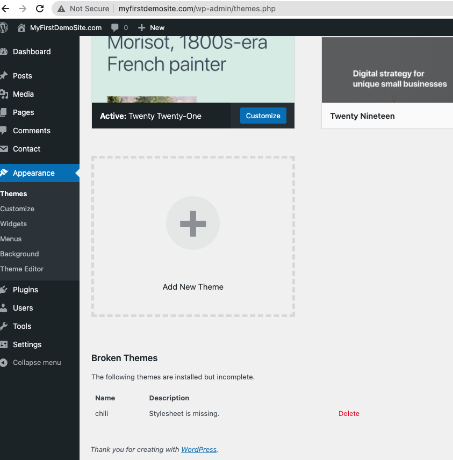The width and height of the screenshot is (453, 460).
Task: Open the Twenty Nineteen theme thumbnail
Action: pos(387,70)
